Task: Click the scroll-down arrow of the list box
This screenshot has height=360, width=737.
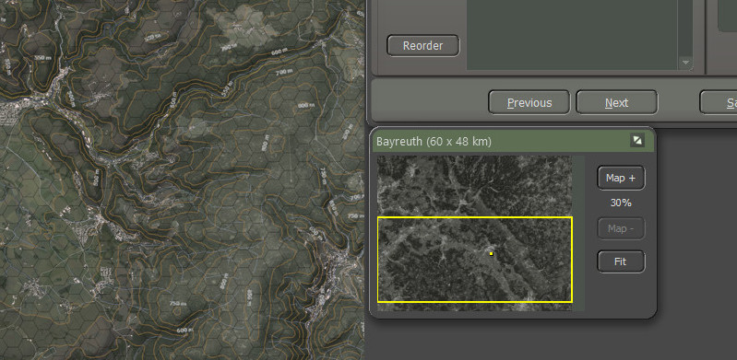Action: click(685, 62)
